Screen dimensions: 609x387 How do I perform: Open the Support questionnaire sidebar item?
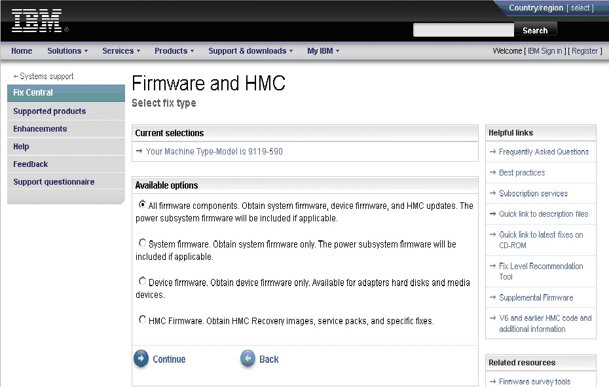[66, 182]
